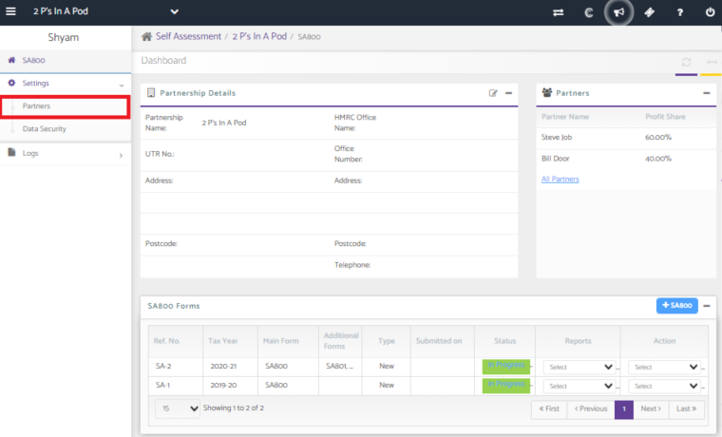Viewport: 722px width, 437px height.
Task: Click the power logout icon
Action: [710, 12]
